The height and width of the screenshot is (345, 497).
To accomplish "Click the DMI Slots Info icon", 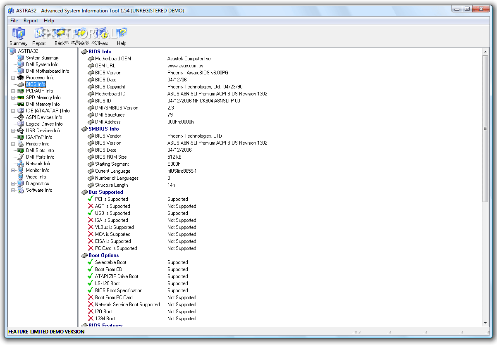I will pyautogui.click(x=21, y=150).
